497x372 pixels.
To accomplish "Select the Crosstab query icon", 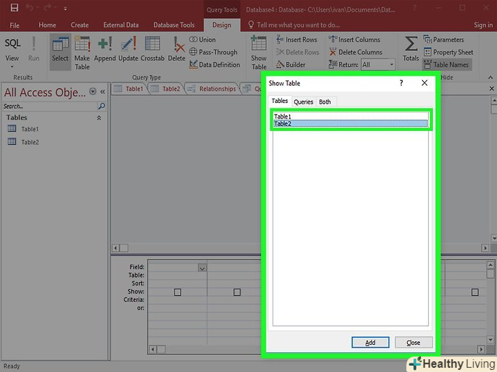I will coord(152,46).
